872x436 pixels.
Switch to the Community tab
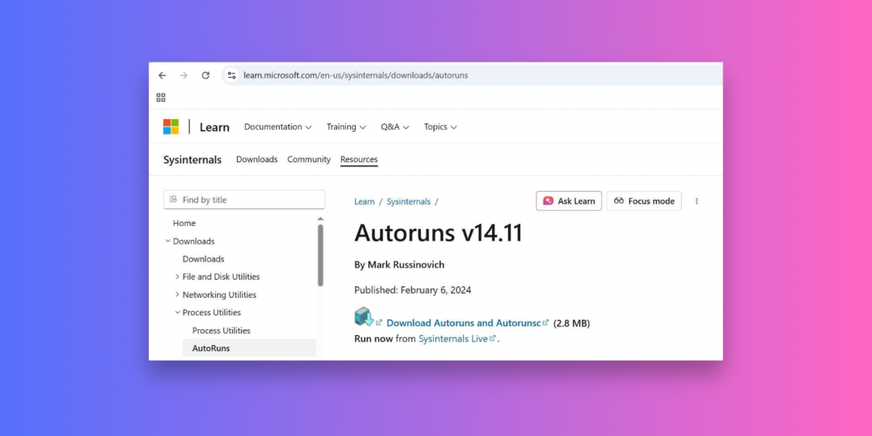pos(308,159)
